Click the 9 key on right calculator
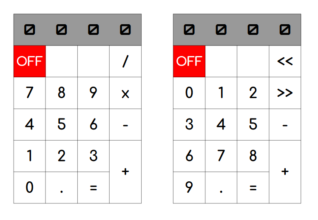 (189, 188)
